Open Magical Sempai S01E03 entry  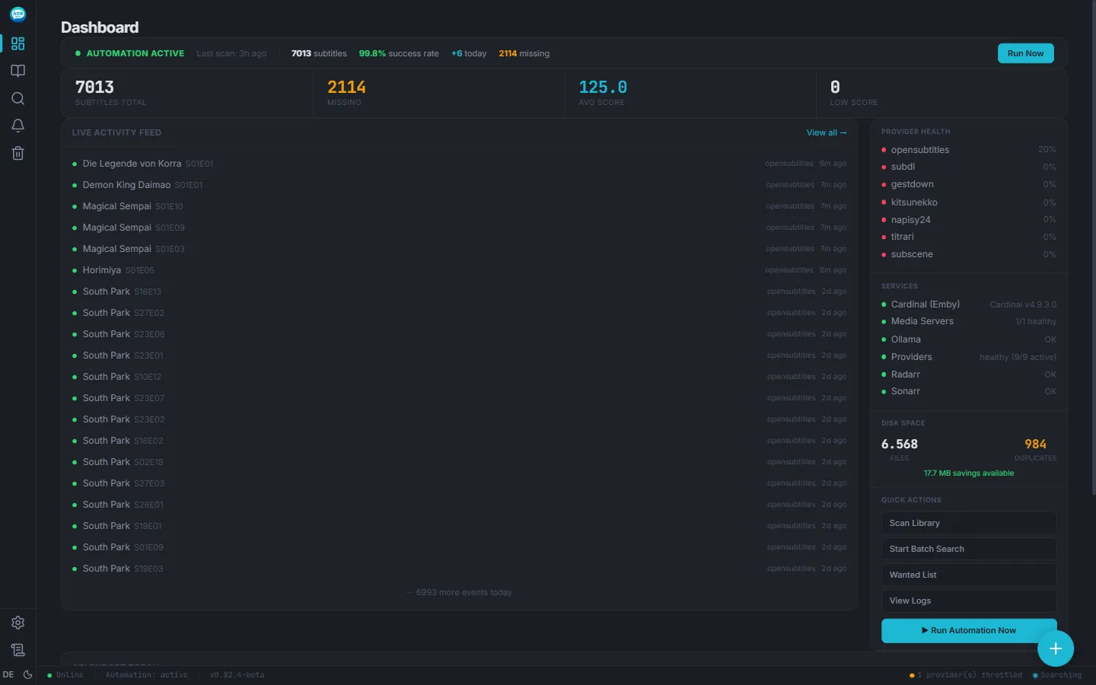460,249
